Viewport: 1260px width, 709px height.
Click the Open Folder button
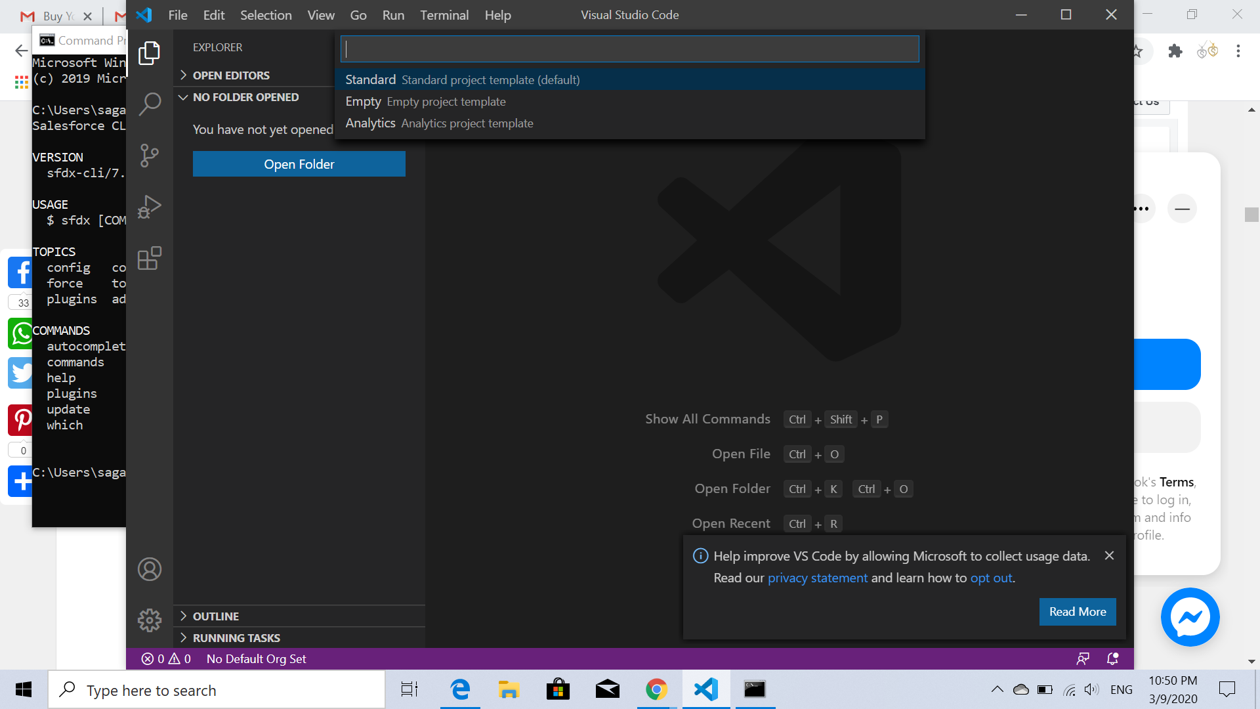point(299,163)
